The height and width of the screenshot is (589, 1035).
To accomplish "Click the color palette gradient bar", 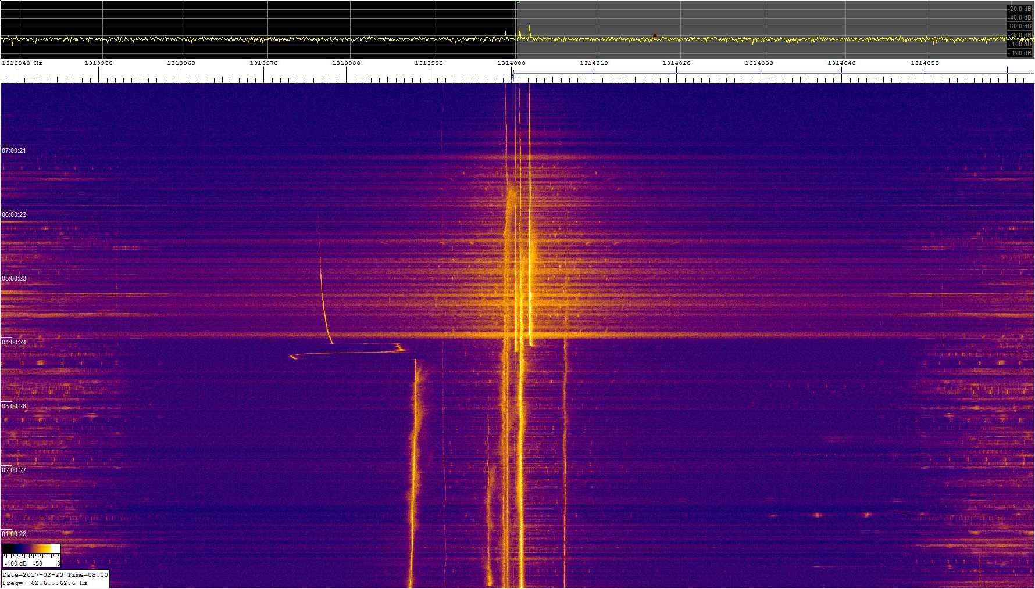I will 31,549.
